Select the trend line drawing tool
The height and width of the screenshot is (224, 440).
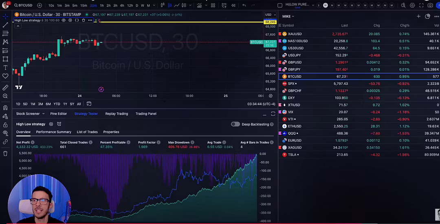pyautogui.click(x=5, y=25)
